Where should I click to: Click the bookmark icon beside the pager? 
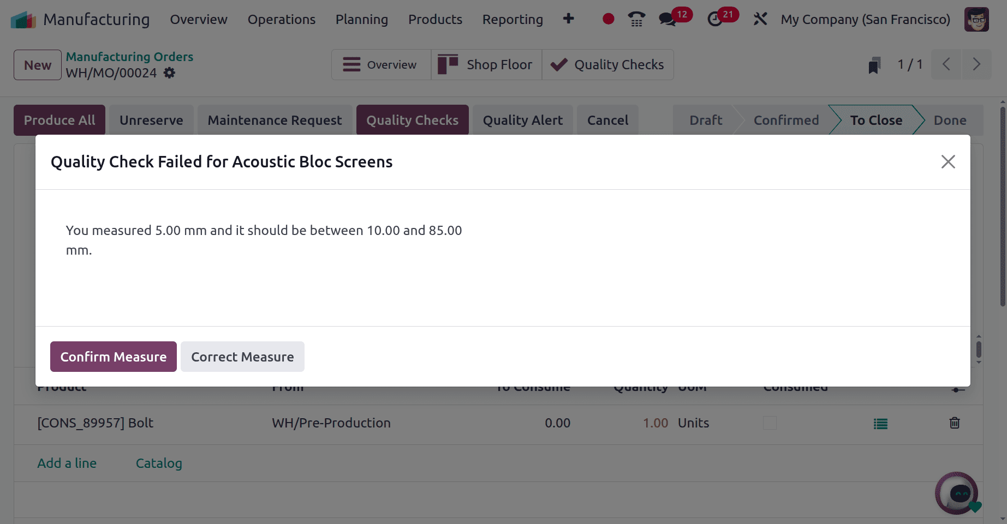pos(874,64)
